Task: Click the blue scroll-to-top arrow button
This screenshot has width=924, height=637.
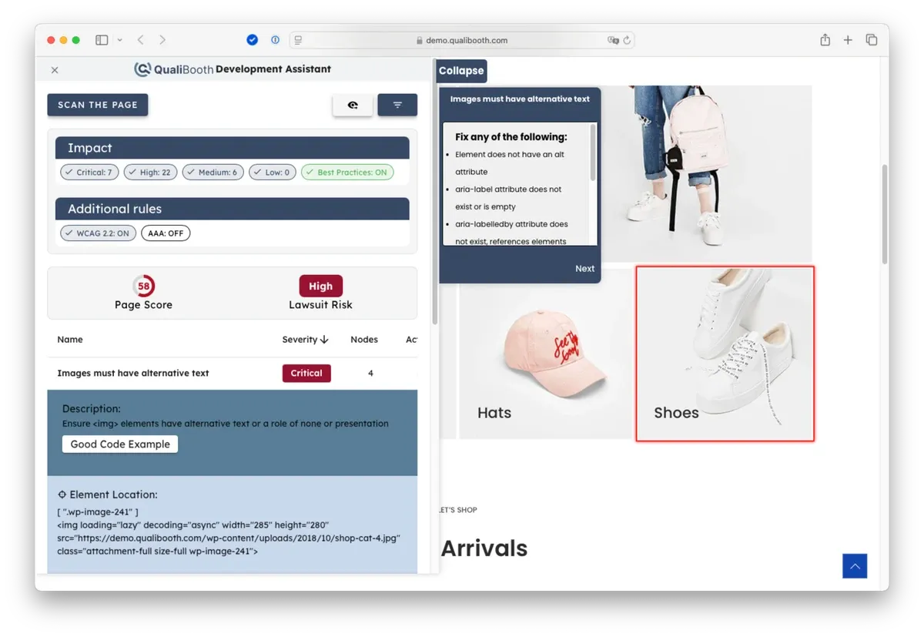Action: point(855,566)
